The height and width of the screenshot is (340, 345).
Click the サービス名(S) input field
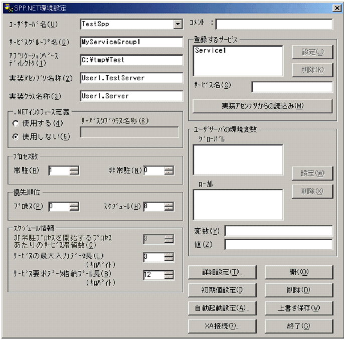(292, 87)
